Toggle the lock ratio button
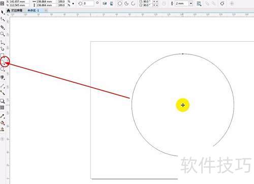The height and width of the screenshot is (184, 254). (73, 4)
